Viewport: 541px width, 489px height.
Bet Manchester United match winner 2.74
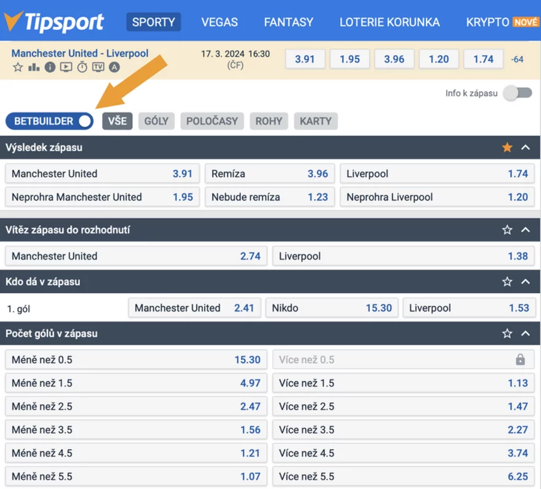click(x=136, y=256)
